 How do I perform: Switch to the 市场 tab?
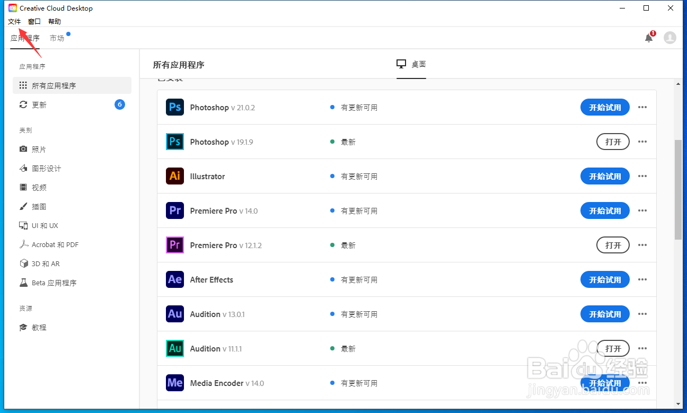click(57, 38)
